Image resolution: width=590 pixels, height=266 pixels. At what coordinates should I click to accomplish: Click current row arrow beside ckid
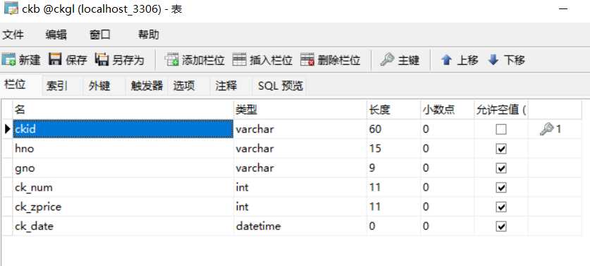pos(8,129)
